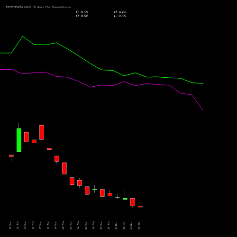The height and width of the screenshot is (237, 237).
Task: Click the last red candle for 04 Dec
Action: 140,207
